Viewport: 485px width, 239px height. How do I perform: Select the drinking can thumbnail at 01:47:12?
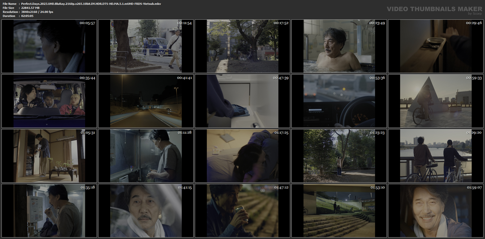pyautogui.click(x=242, y=211)
